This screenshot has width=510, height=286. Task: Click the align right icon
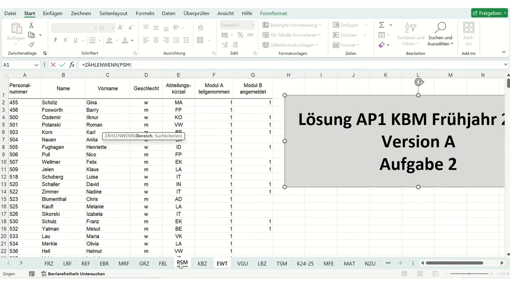[x=166, y=40]
